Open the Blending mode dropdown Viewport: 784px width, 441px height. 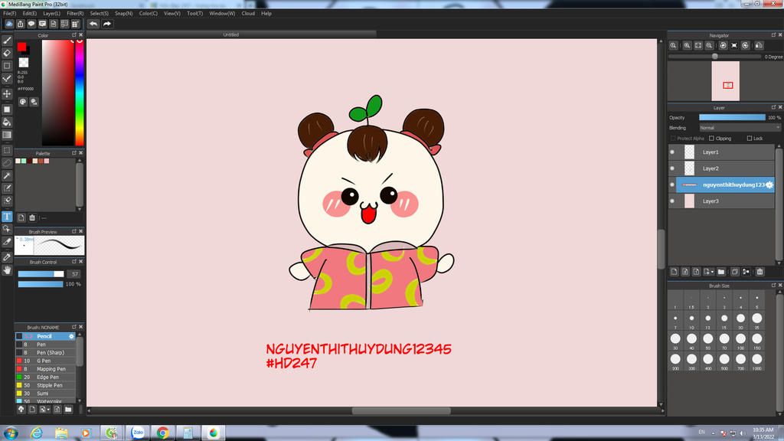click(x=738, y=128)
